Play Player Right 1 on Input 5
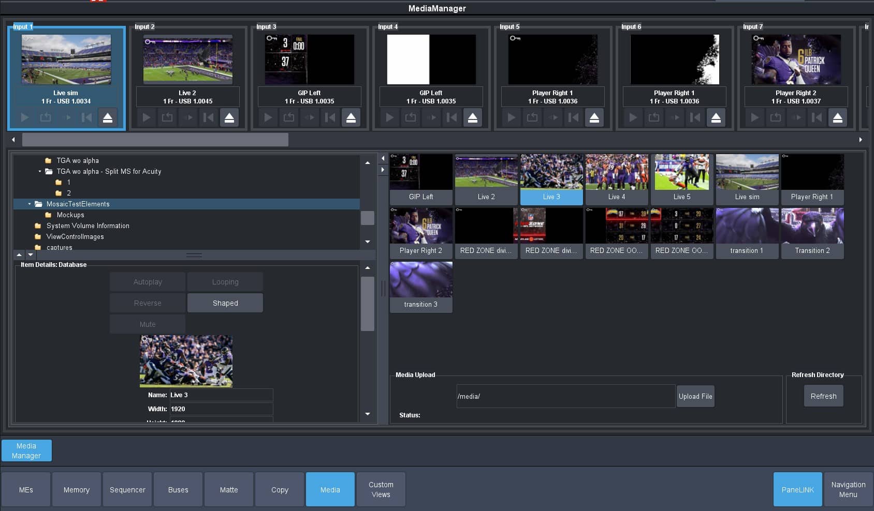 tap(512, 117)
